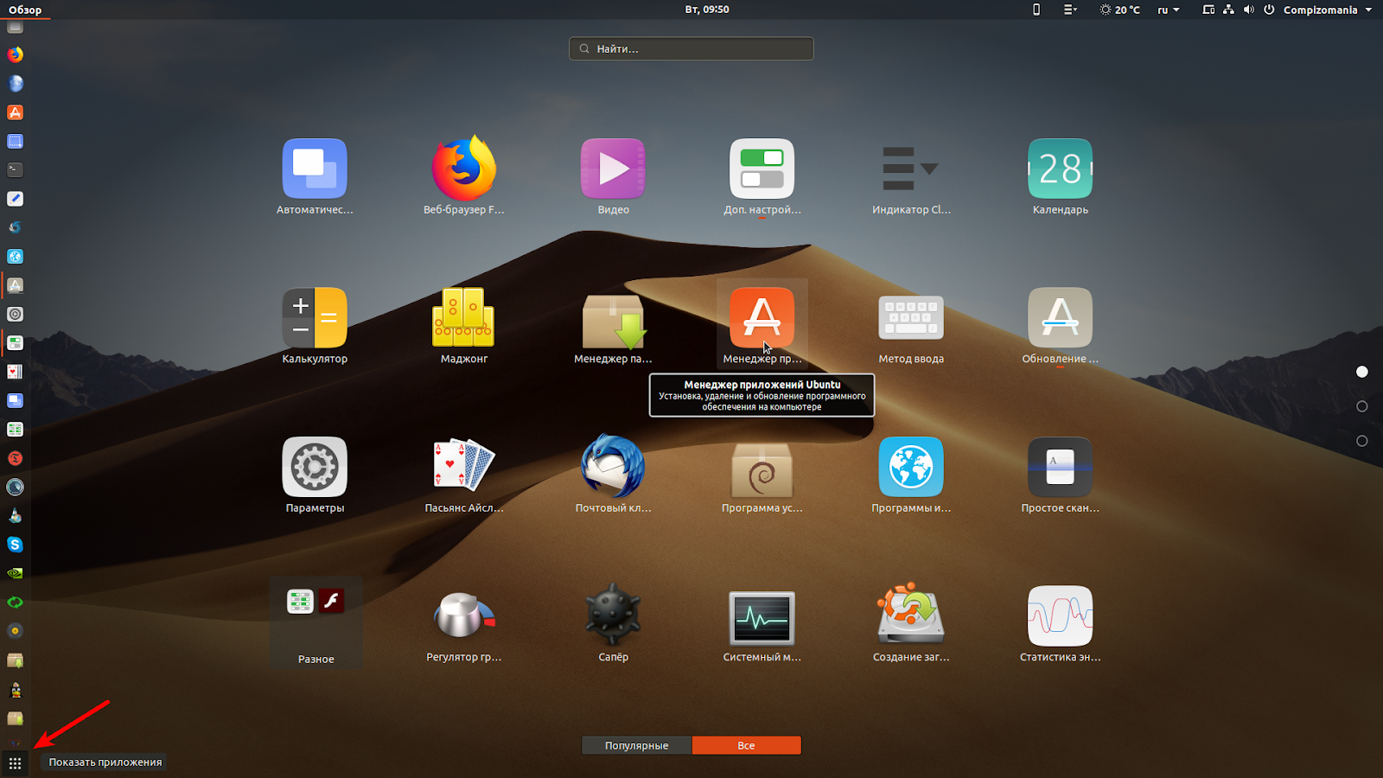The height and width of the screenshot is (778, 1383).
Task: Switch to the Все applications view
Action: tap(746, 745)
